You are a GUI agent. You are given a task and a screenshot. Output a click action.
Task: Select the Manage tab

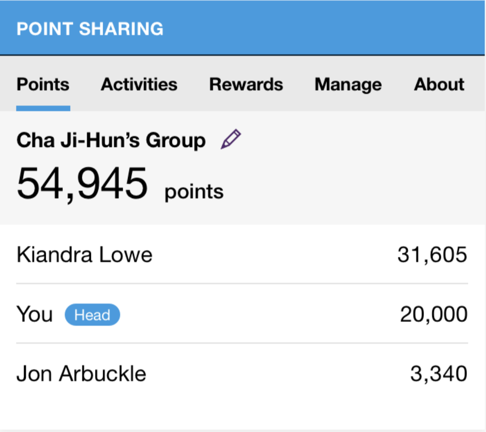348,85
